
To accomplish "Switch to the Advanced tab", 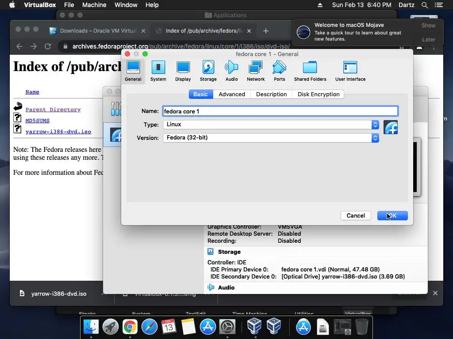I will [x=232, y=94].
